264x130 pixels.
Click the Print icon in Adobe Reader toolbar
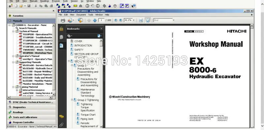(x=63, y=20)
